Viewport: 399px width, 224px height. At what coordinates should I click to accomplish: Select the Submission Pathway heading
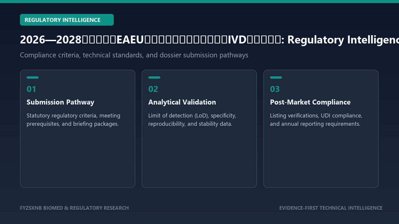point(60,102)
